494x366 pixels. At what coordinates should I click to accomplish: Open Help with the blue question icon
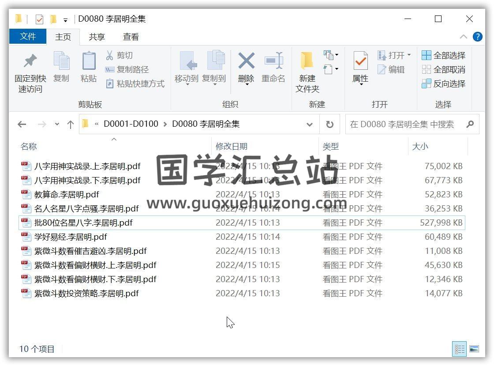(x=478, y=37)
